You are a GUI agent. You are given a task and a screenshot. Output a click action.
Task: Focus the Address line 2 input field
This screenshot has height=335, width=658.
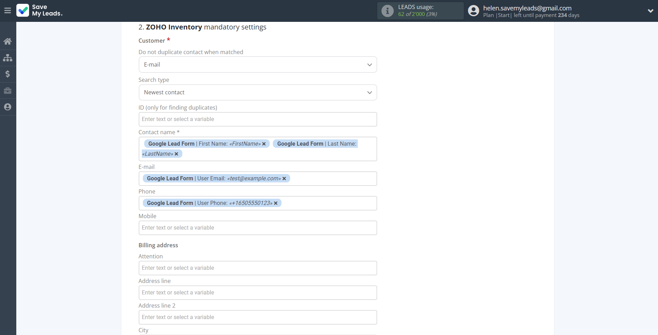(258, 317)
